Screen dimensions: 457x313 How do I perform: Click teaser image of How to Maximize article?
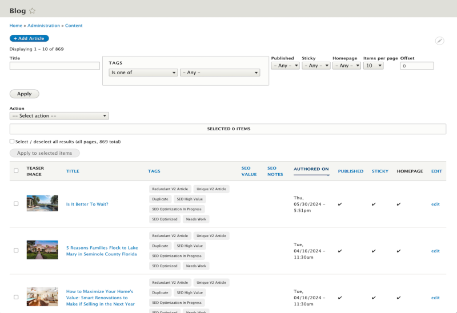point(42,296)
